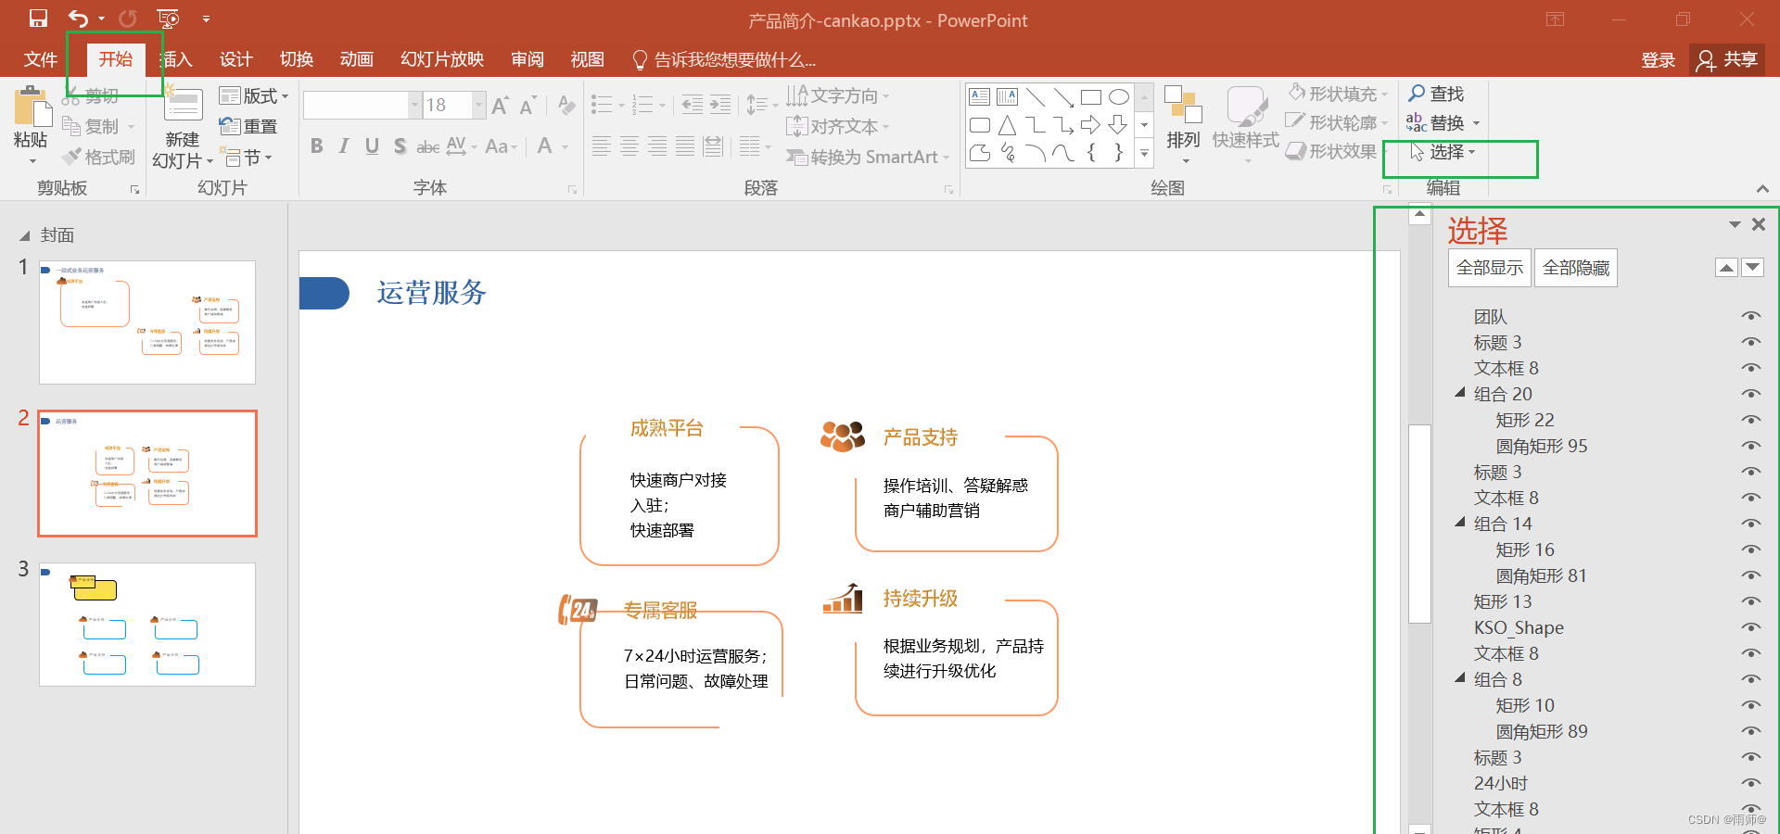Open the 幻灯片放映 tab
The width and height of the screenshot is (1780, 834).
click(442, 59)
